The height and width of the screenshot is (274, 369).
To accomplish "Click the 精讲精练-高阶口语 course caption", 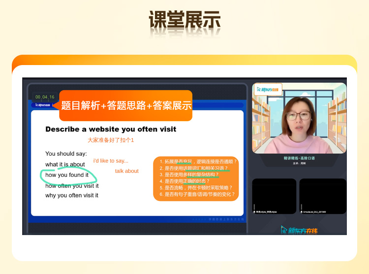I will coord(299,158).
